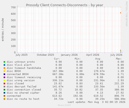Click the orange 'disc timeout handshake' legend swatch

pyautogui.click(x=4, y=68)
